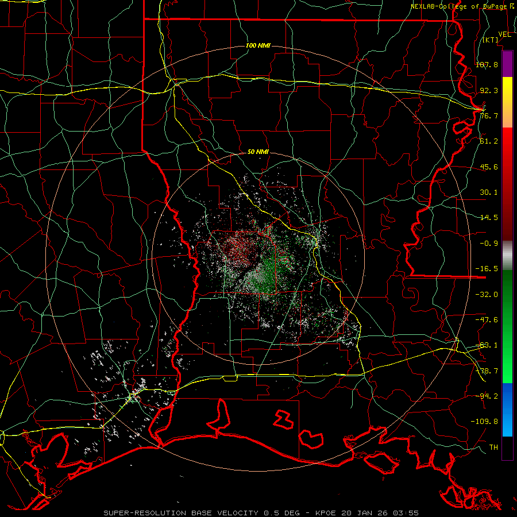517x517 pixels.
Task: Click the -94.2 legend value
Action: [487, 396]
